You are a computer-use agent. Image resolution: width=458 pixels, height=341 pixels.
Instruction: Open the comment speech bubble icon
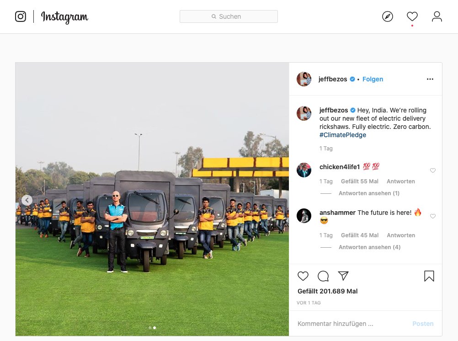tap(323, 276)
